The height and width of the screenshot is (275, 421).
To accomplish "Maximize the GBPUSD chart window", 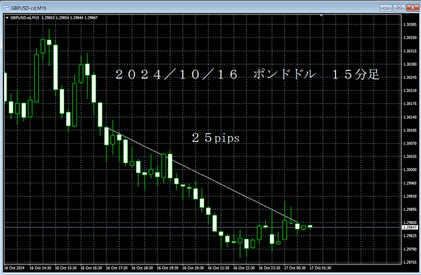I will [x=399, y=8].
